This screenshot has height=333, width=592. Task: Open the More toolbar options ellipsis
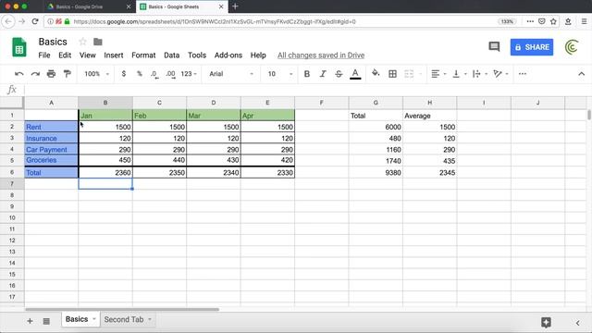pos(523,74)
